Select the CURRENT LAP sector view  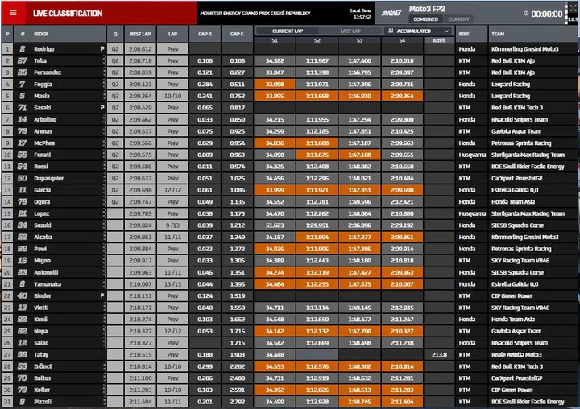288,31
